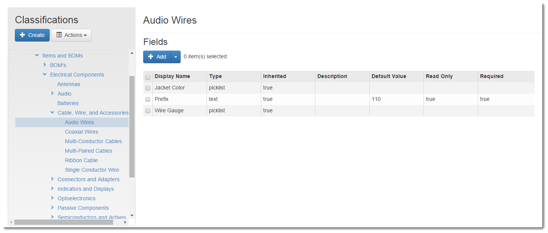Viewport: 548px width, 233px height.
Task: Expand the Connectors and Adapters node
Action: 52,179
